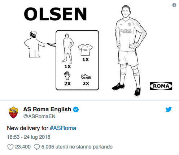Click the blue verified badge
The width and height of the screenshot is (179, 155).
(76, 109)
